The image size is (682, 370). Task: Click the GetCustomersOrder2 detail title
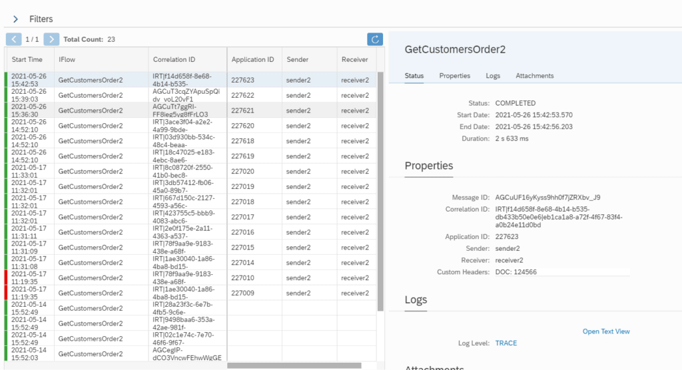tap(455, 49)
